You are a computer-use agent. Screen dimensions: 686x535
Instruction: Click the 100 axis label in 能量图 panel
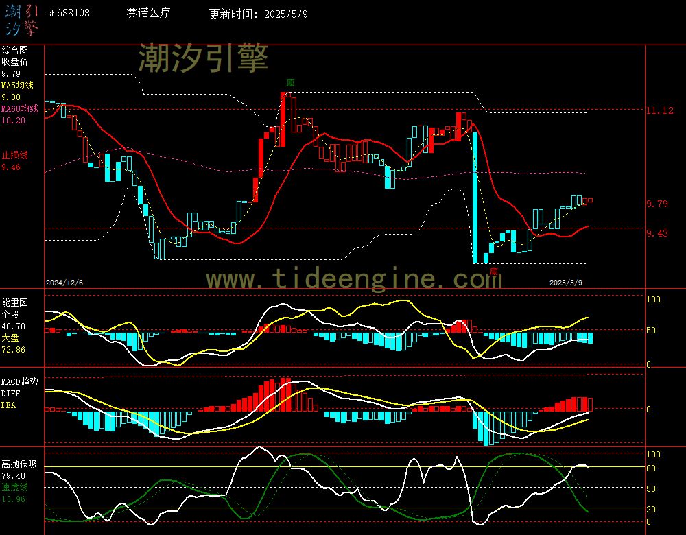click(653, 300)
